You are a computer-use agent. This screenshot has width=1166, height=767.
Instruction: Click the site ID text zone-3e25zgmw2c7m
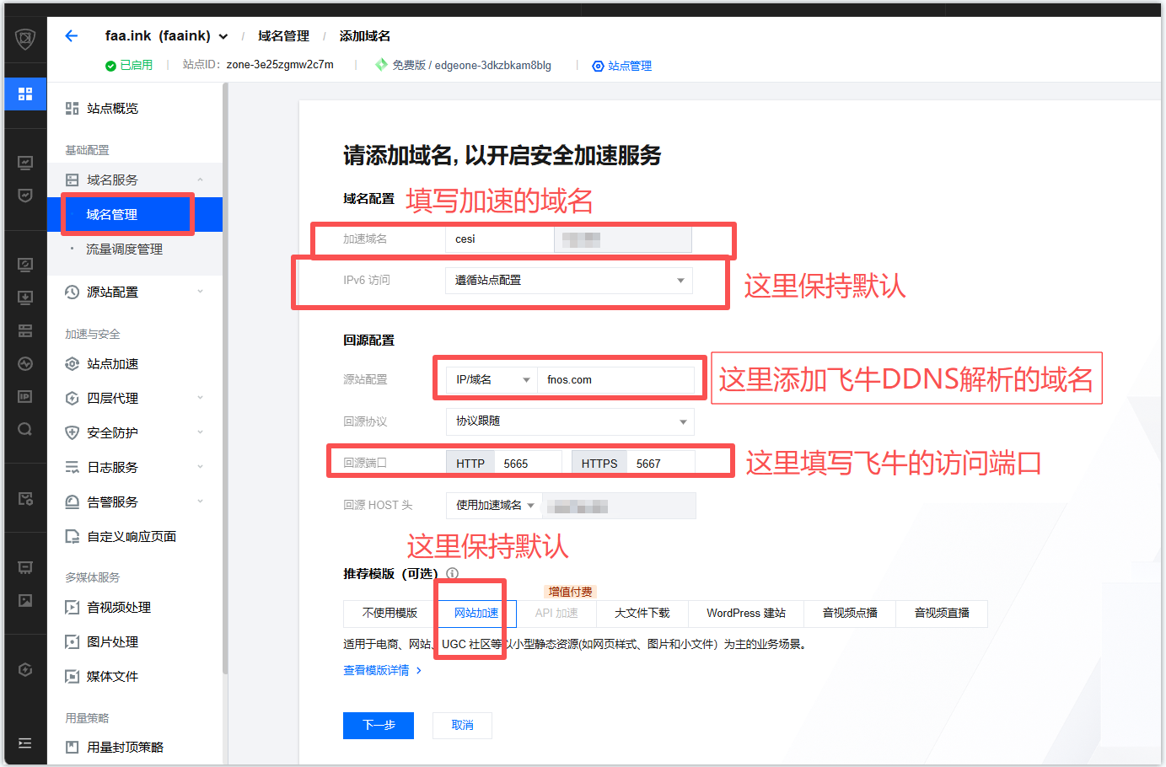point(280,65)
